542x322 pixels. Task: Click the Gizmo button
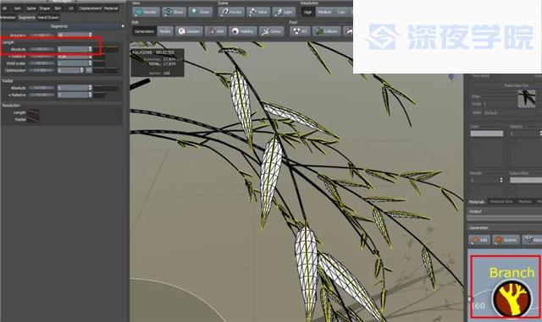pyautogui.click(x=271, y=31)
